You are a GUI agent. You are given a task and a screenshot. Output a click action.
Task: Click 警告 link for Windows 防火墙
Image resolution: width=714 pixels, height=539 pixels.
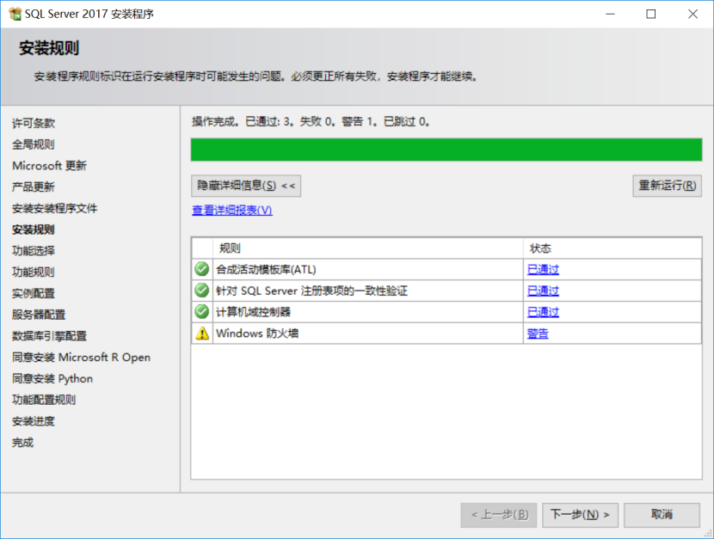click(539, 334)
